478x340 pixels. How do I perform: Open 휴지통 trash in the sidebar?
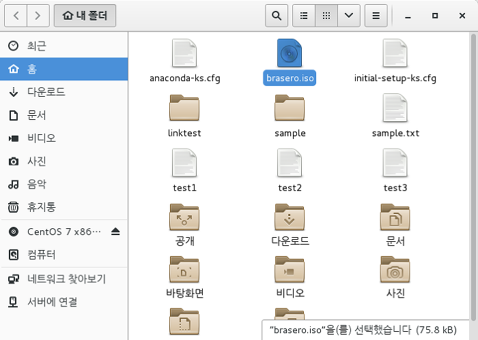coord(64,207)
